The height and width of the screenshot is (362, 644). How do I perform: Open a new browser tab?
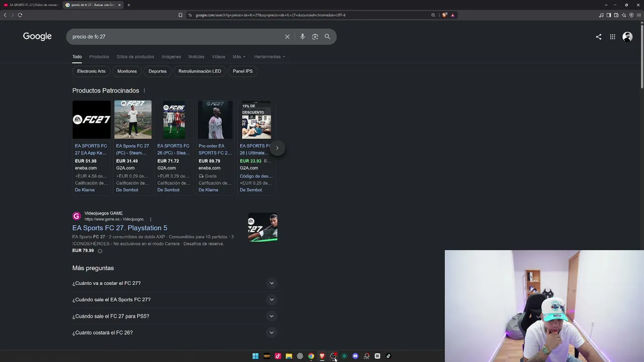point(128,5)
